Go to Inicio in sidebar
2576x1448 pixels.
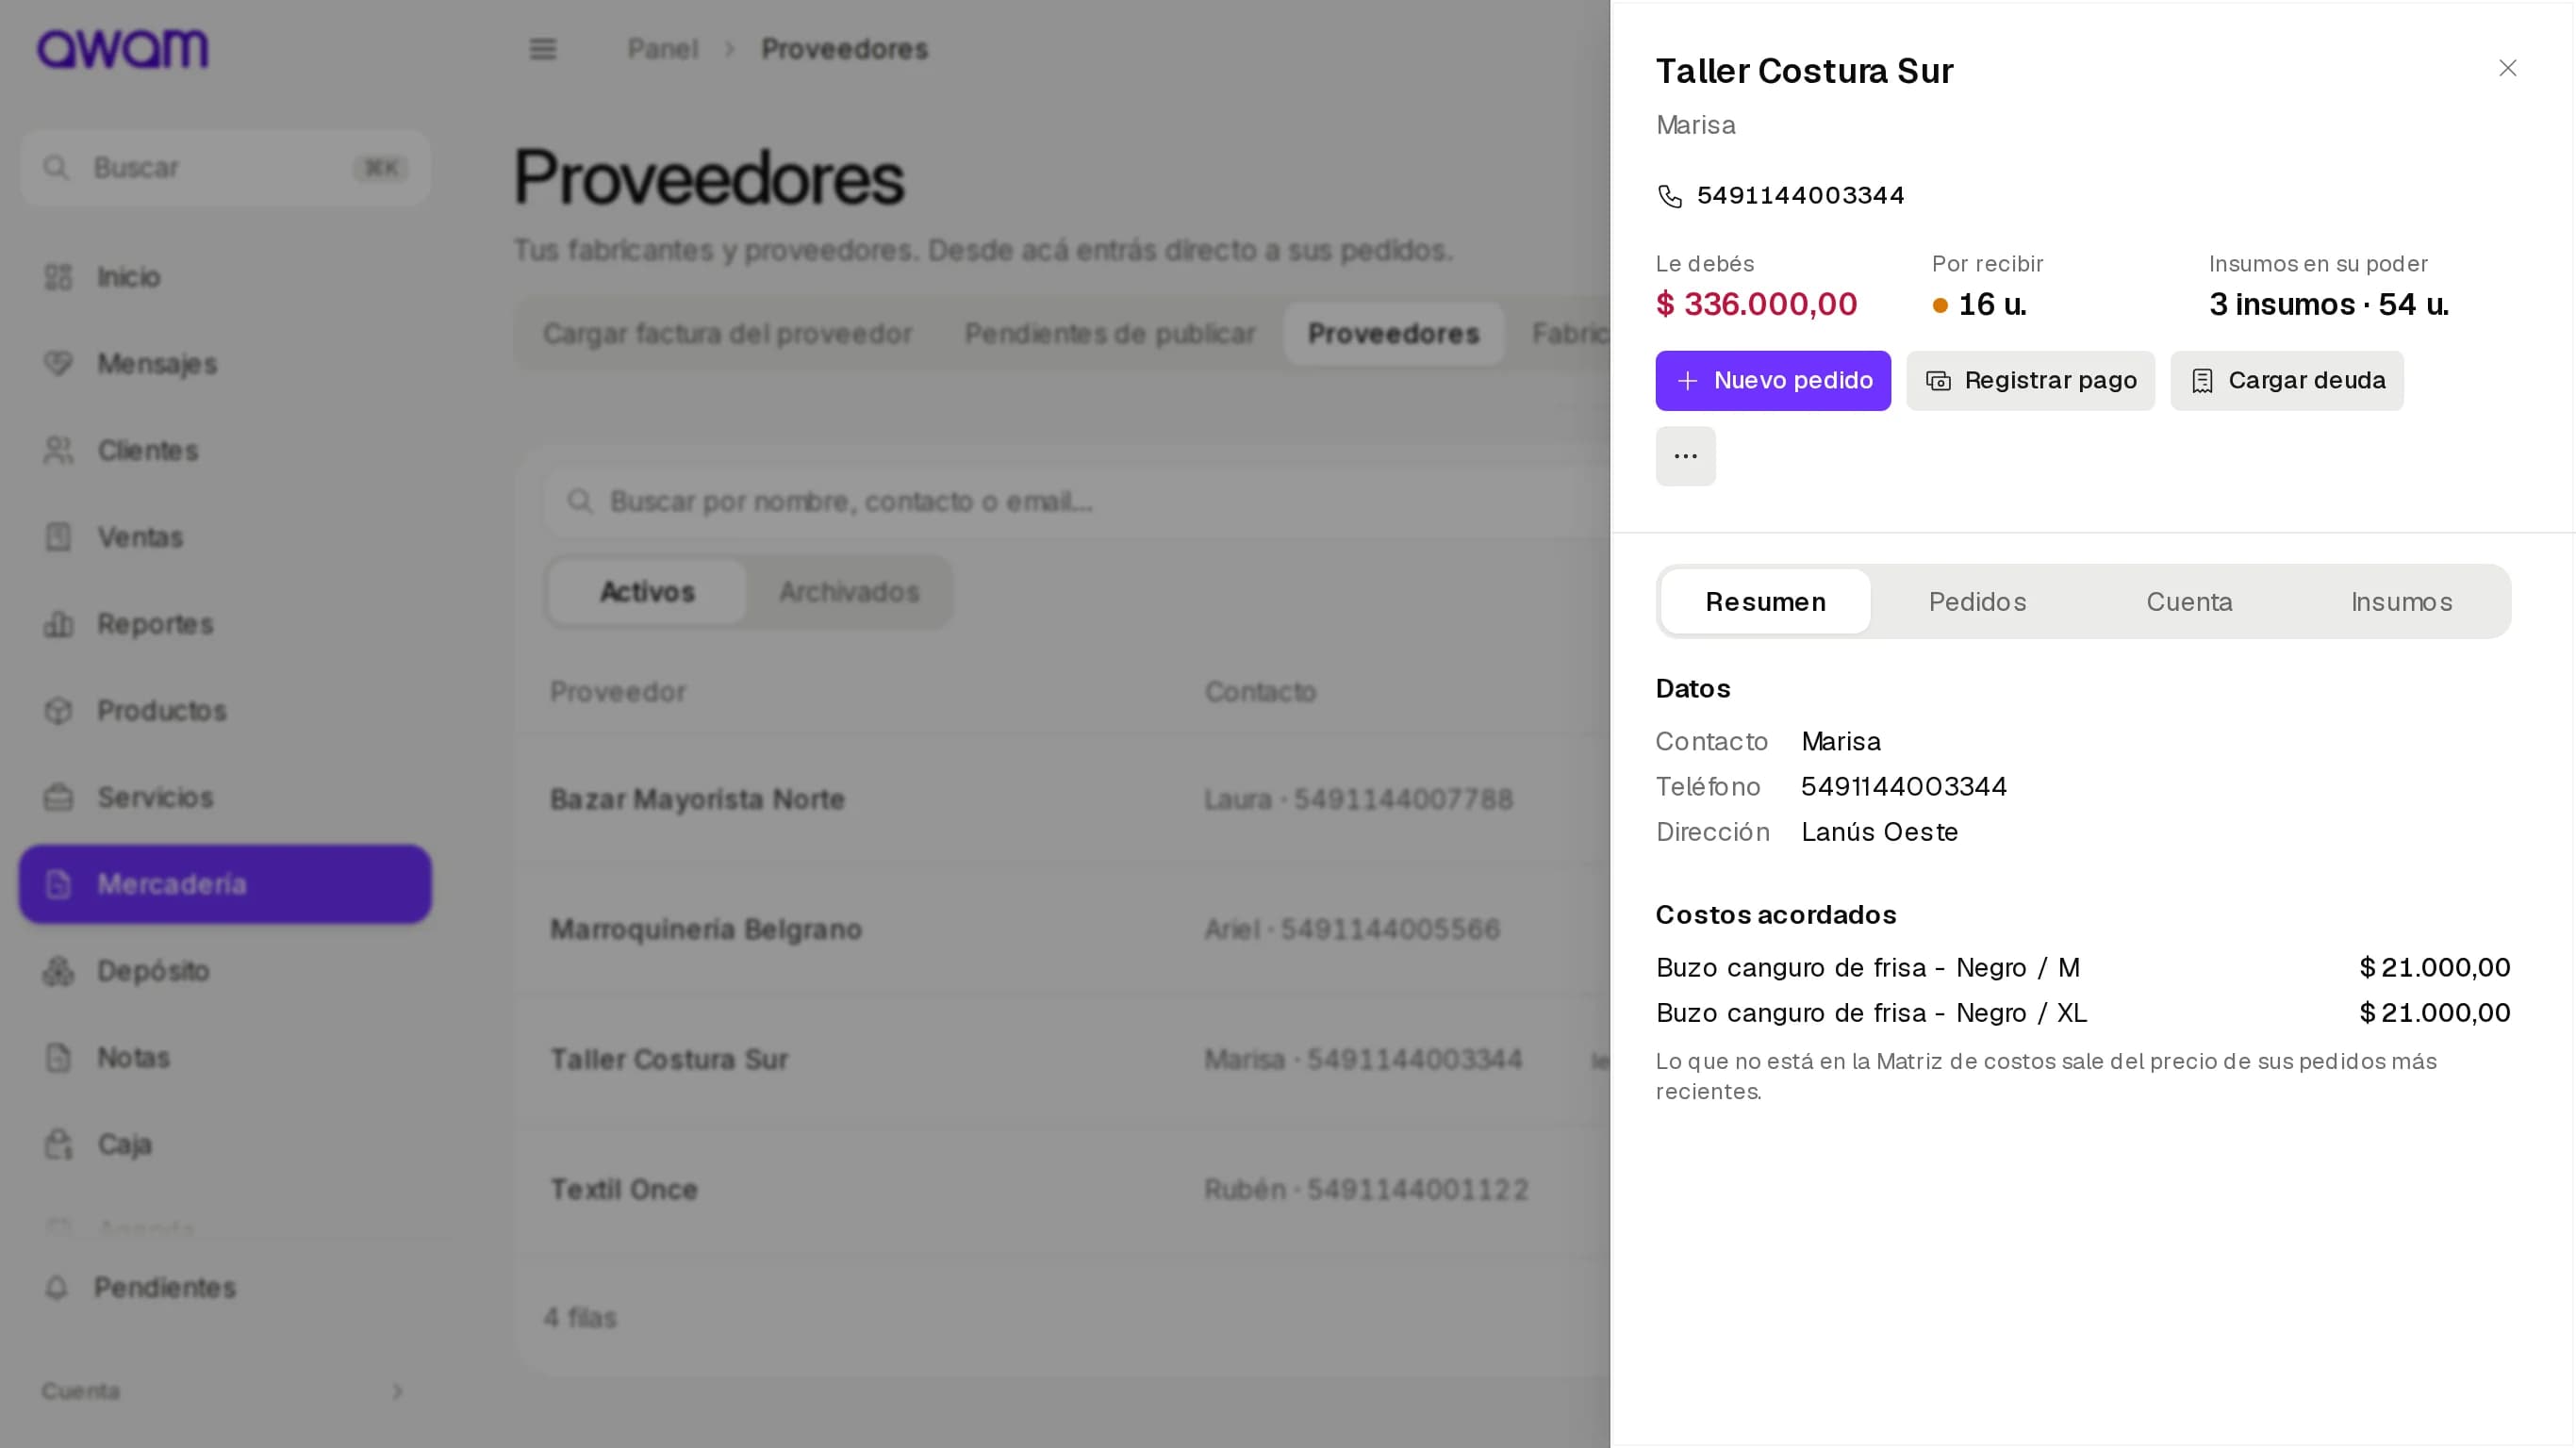225,277
